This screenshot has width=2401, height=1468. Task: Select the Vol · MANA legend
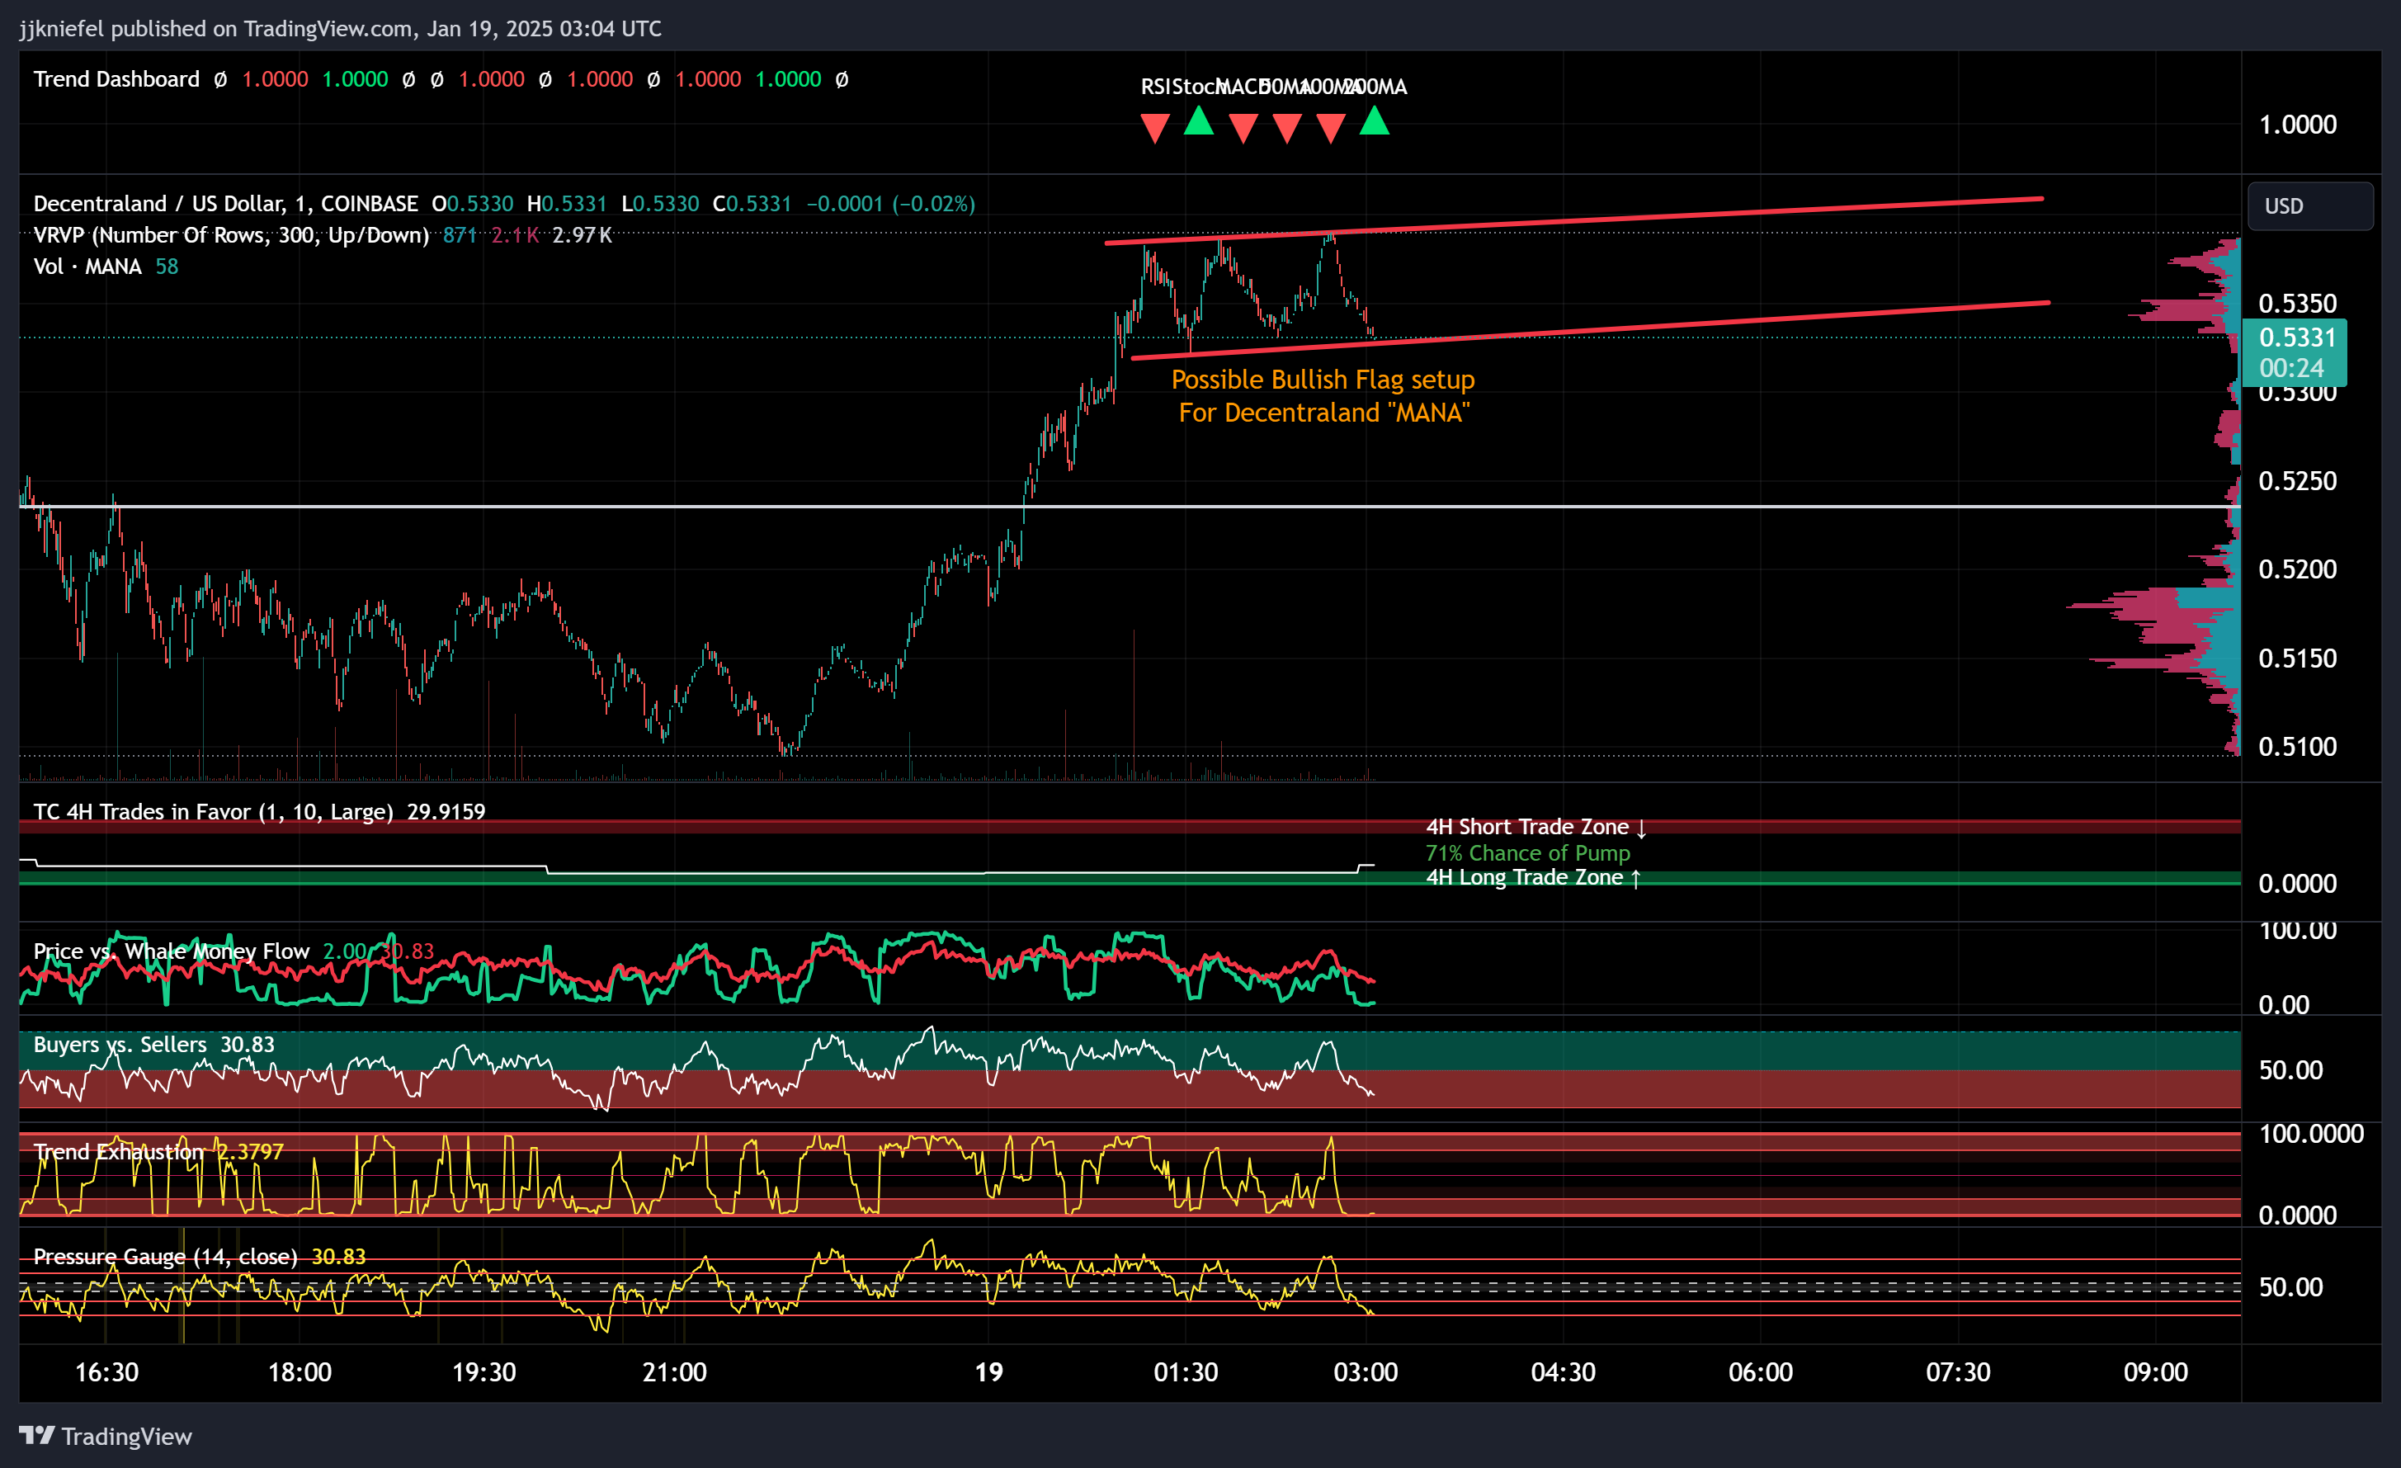tap(87, 266)
